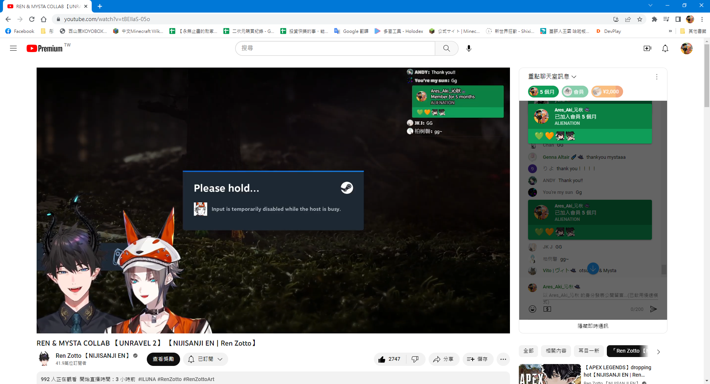Open Chrome side panel icon
This screenshot has height=384, width=710.
[x=678, y=19]
